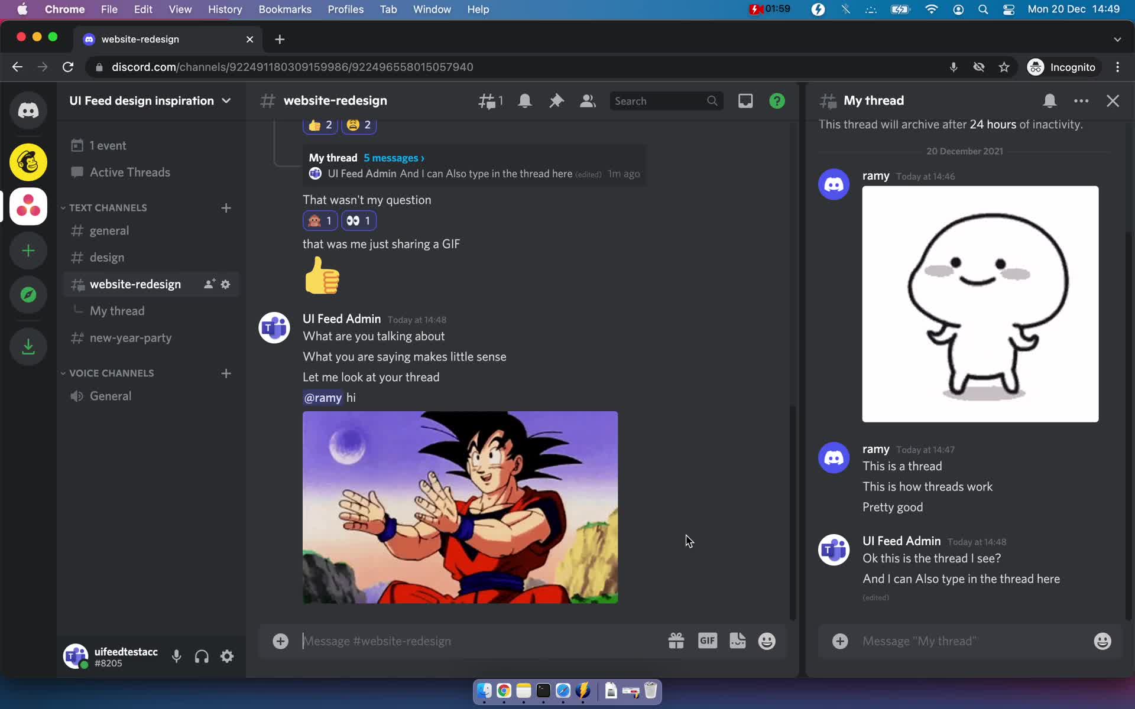Toggle thumbs up reaction count 2
This screenshot has height=709, width=1135.
(320, 125)
